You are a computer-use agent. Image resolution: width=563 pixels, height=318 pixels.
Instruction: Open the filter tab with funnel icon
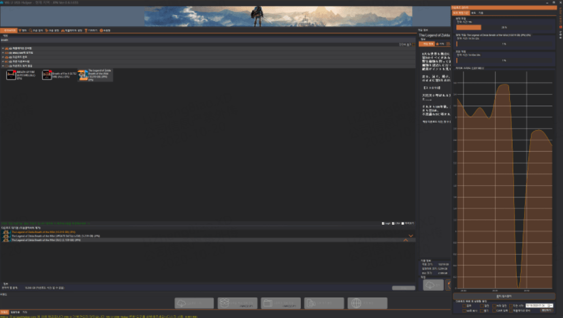coord(22,30)
